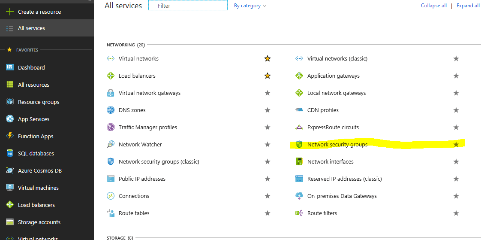481x240 pixels.
Task: Focus the Filter search box
Action: (188, 6)
